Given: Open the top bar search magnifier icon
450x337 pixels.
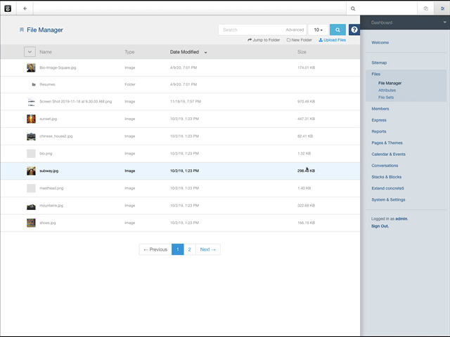Looking at the screenshot, I should tap(353, 8).
